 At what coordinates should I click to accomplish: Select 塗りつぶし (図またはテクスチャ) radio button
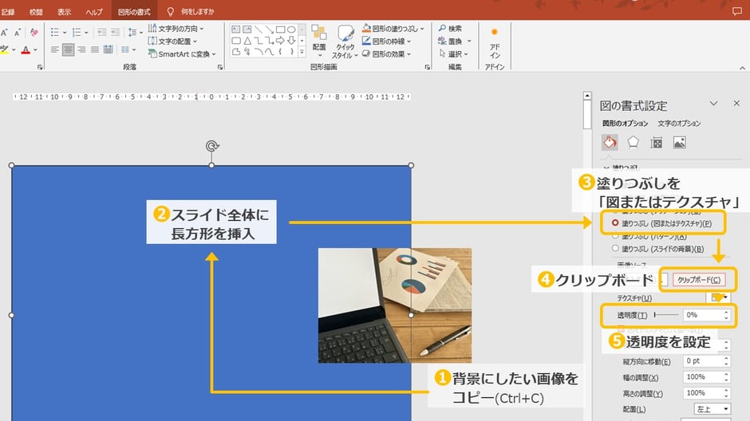point(615,223)
